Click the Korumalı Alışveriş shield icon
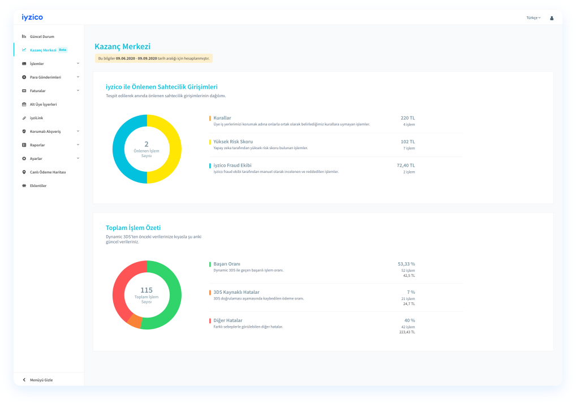The image size is (576, 404). tap(24, 131)
